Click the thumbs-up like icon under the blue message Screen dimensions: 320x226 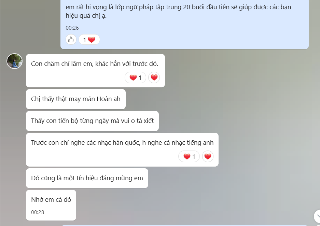tap(71, 39)
